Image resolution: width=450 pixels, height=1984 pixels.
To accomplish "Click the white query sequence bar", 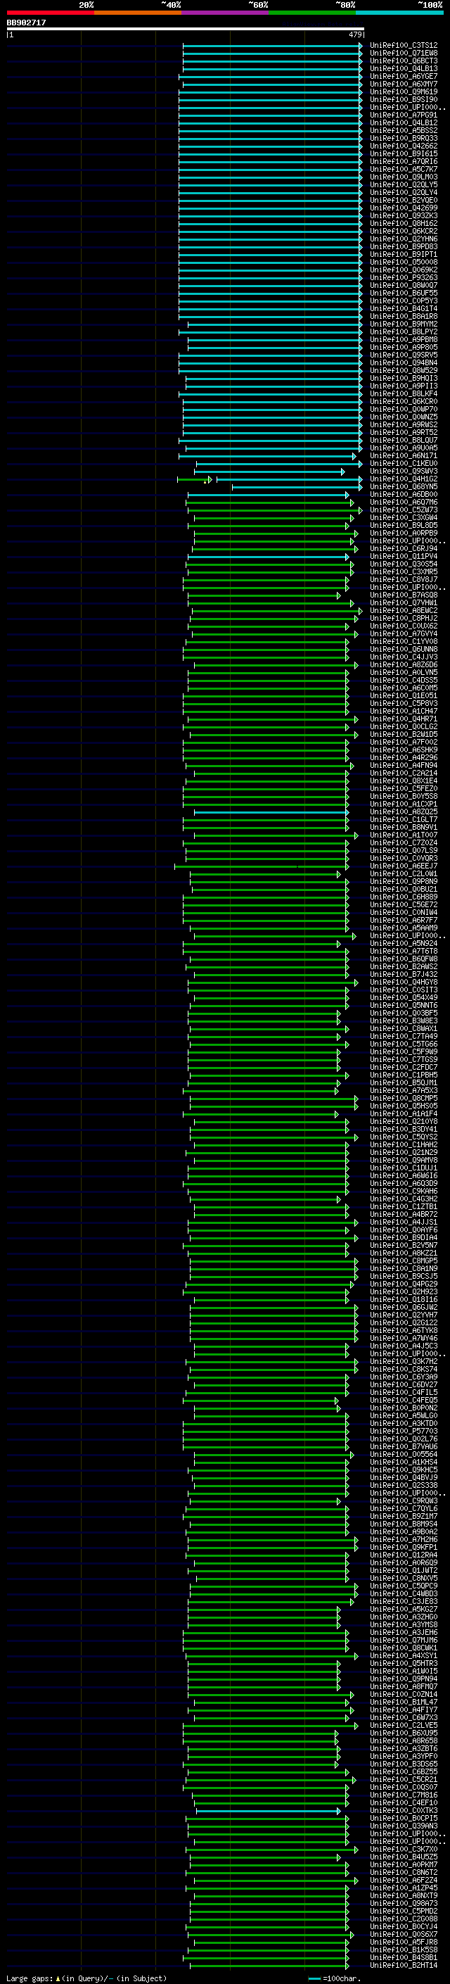I will point(186,30).
